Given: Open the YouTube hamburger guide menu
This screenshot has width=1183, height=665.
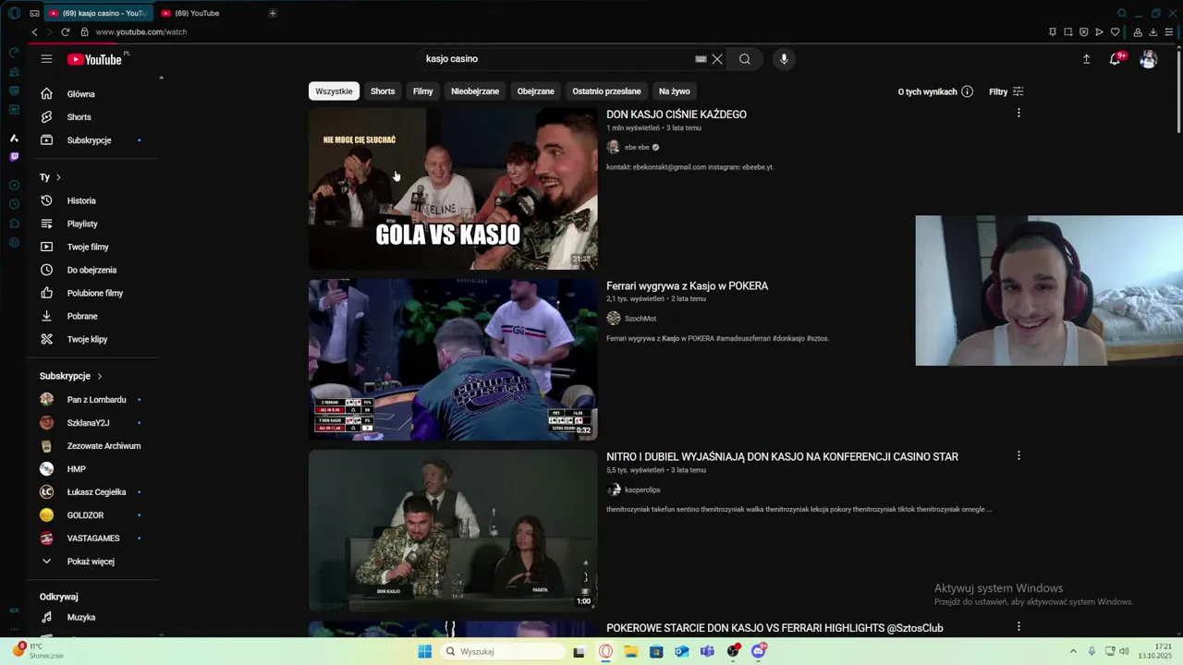Looking at the screenshot, I should tap(46, 59).
